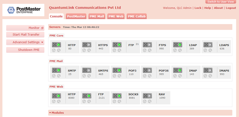
Task: View IMAP server activity icon
Action: 175,76
